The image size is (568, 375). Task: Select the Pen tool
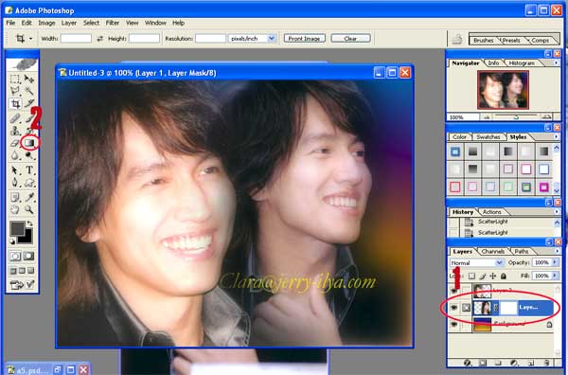click(15, 182)
